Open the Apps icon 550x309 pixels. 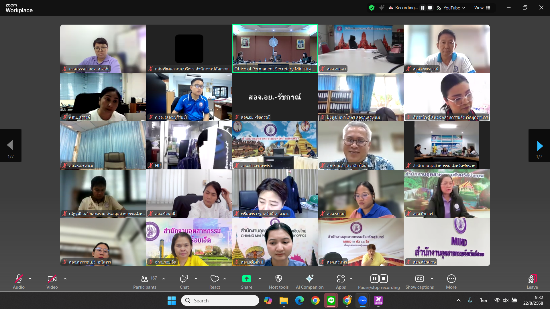[341, 279]
